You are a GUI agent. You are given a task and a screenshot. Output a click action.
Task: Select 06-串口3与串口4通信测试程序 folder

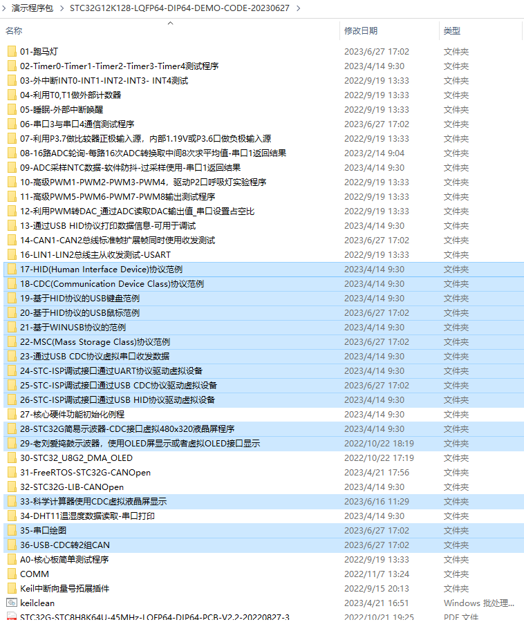77,124
